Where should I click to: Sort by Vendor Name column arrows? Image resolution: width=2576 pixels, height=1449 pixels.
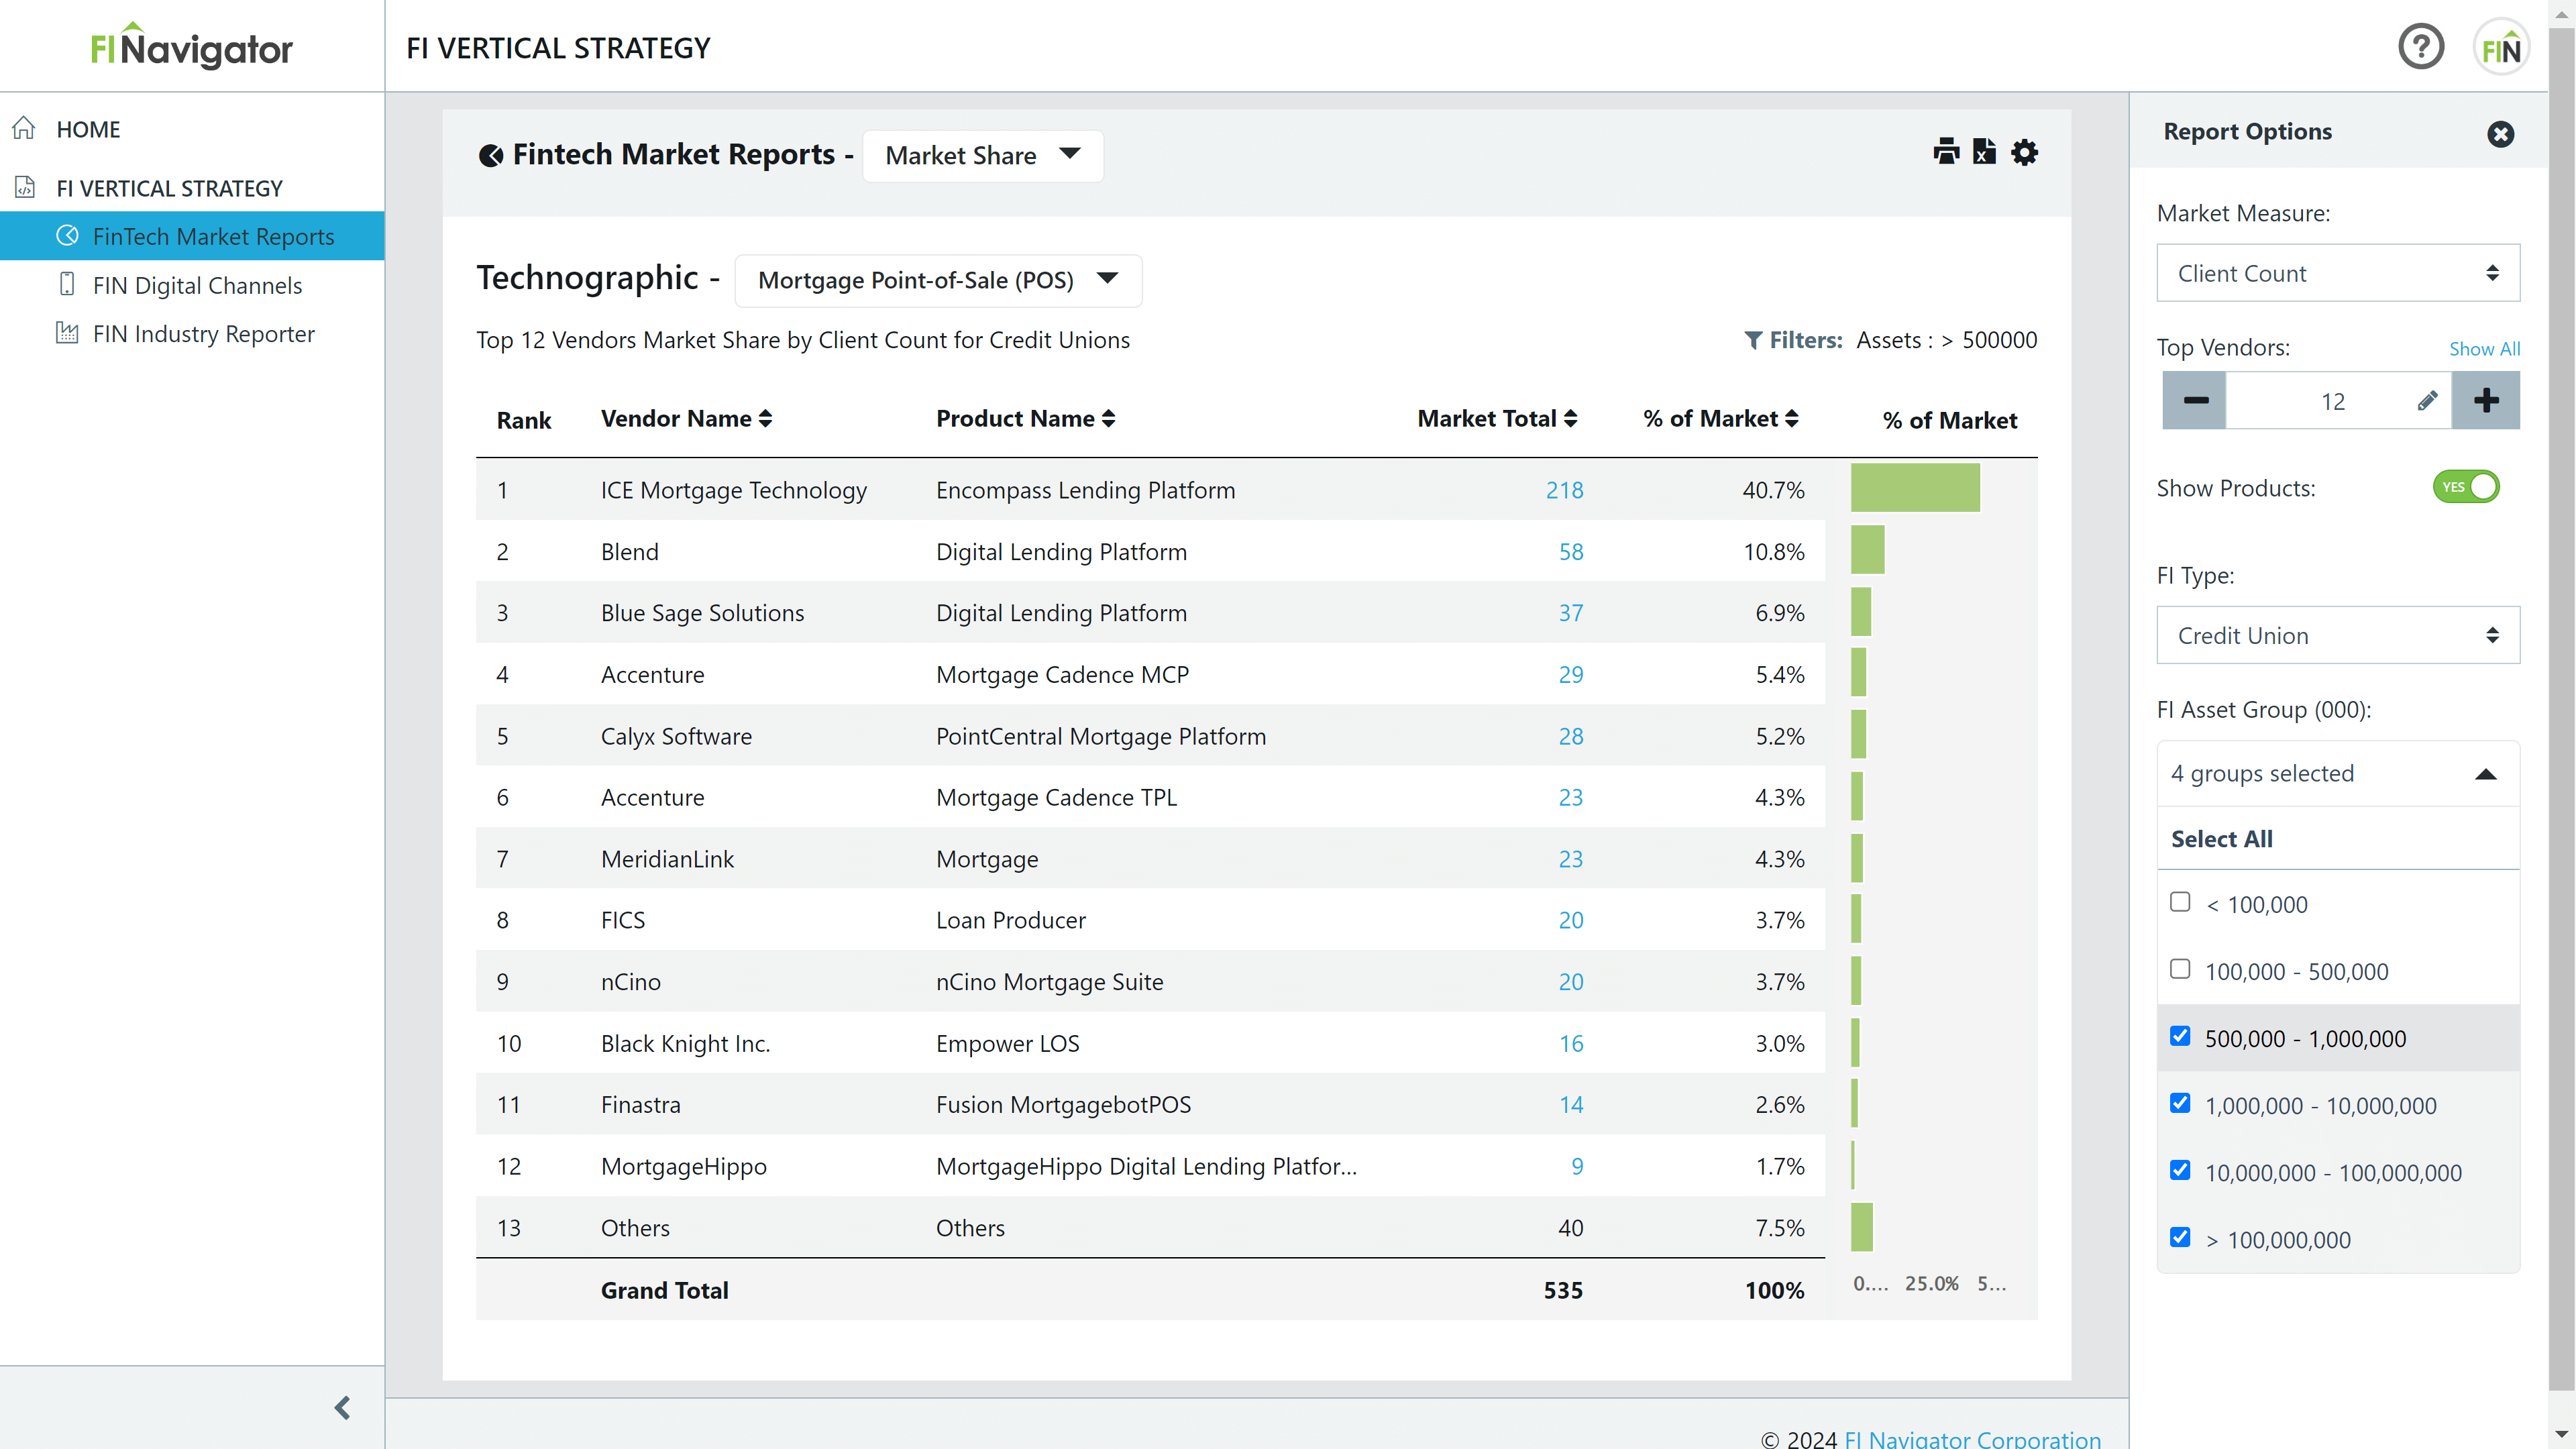765,419
